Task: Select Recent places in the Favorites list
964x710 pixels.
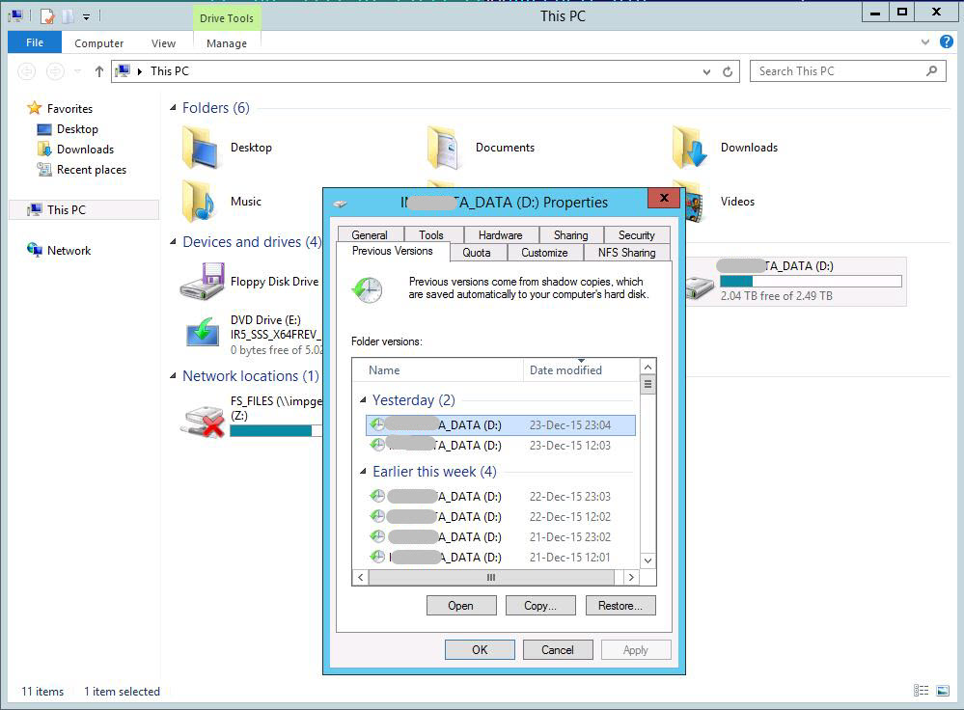Action: tap(93, 169)
